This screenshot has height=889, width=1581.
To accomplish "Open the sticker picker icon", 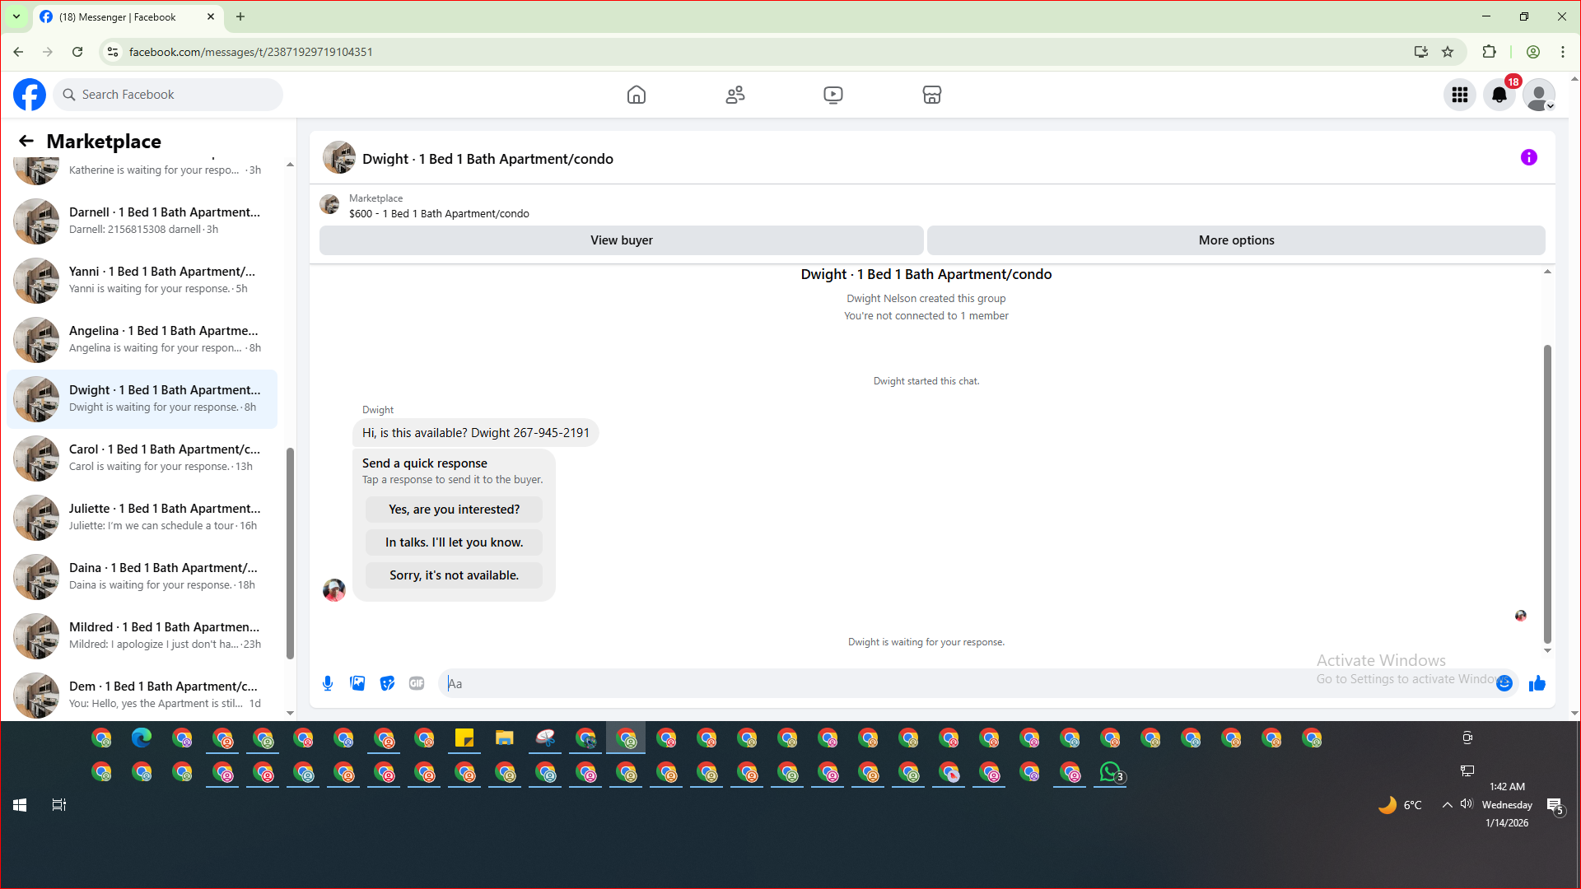I will coord(387,683).
